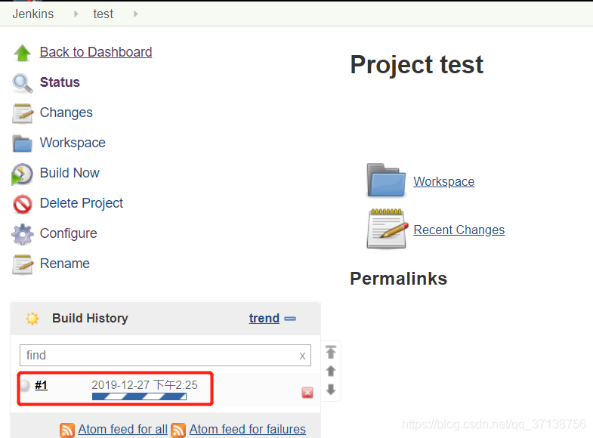This screenshot has width=593, height=438.
Task: Click the Permalinks heading
Action: (x=398, y=279)
